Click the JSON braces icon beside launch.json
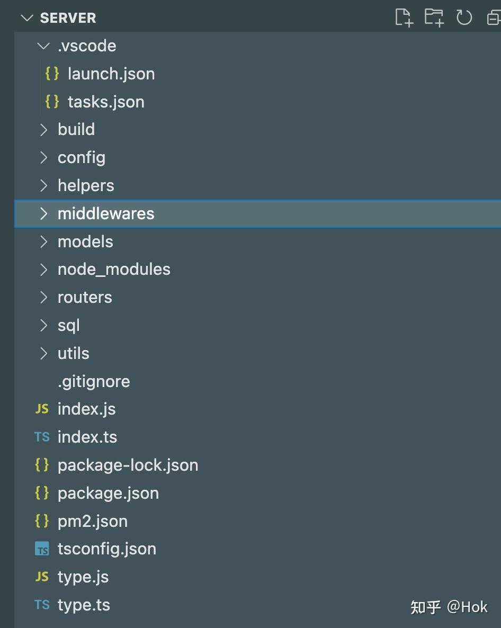The image size is (501, 628). click(52, 74)
